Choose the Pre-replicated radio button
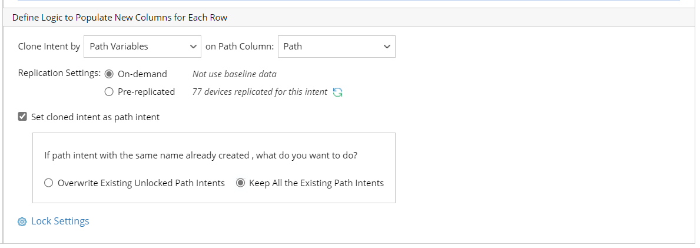Screen dimensions: 700x248 pos(109,92)
